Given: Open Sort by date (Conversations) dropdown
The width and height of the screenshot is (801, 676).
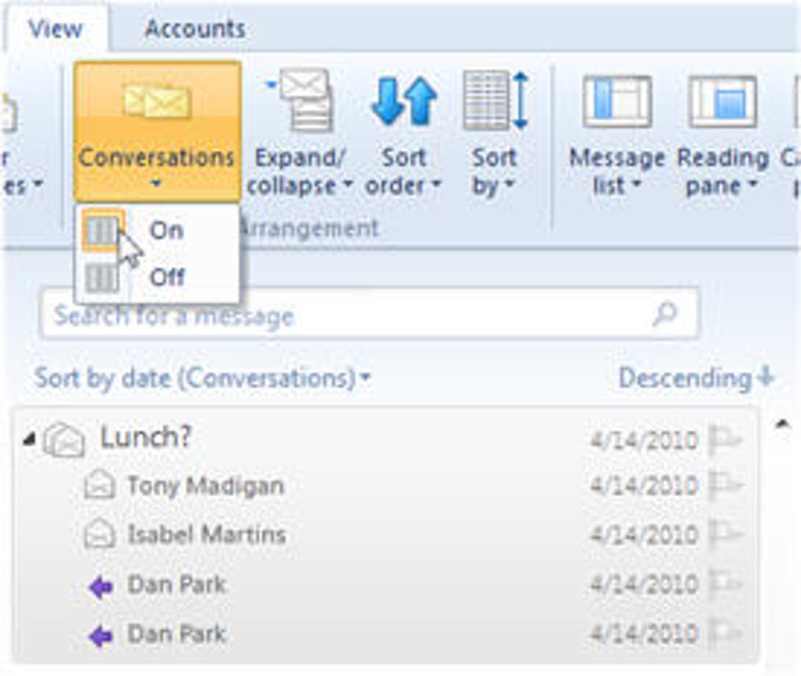Looking at the screenshot, I should pyautogui.click(x=203, y=378).
